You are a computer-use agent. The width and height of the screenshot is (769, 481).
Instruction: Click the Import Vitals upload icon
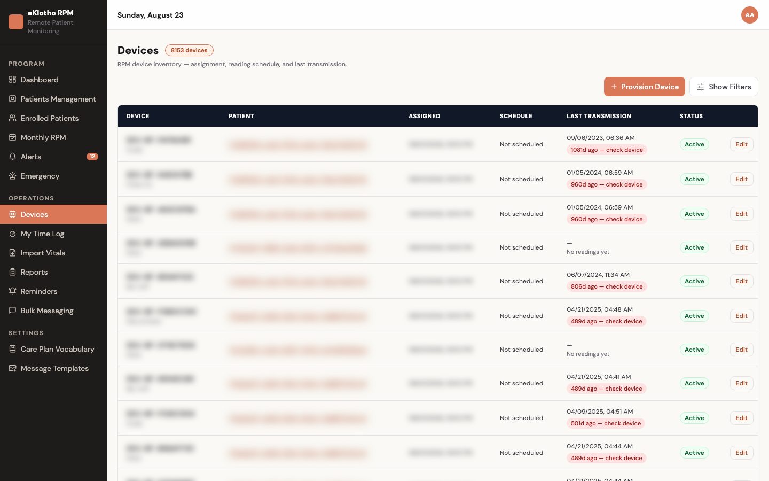[12, 253]
